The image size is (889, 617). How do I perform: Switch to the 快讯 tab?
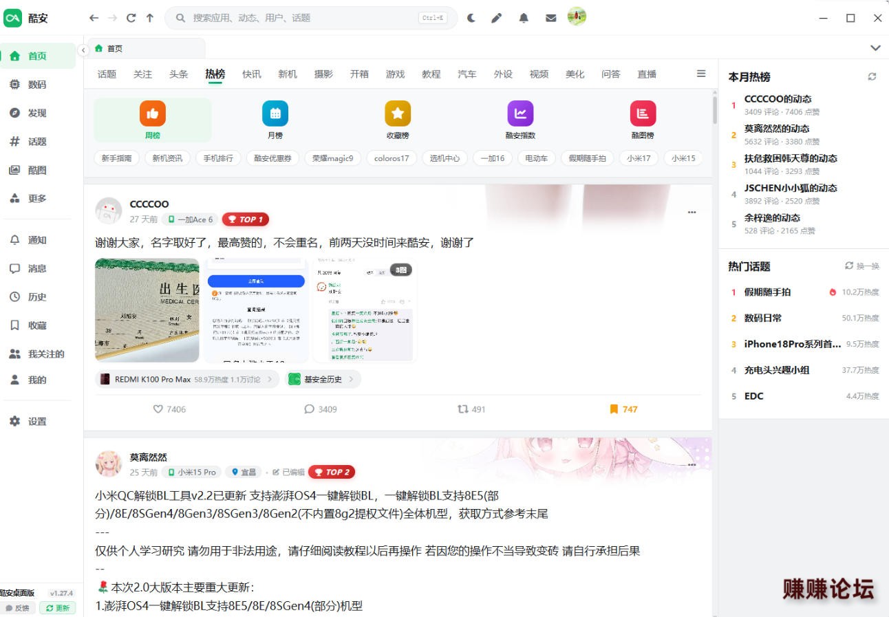tap(252, 74)
